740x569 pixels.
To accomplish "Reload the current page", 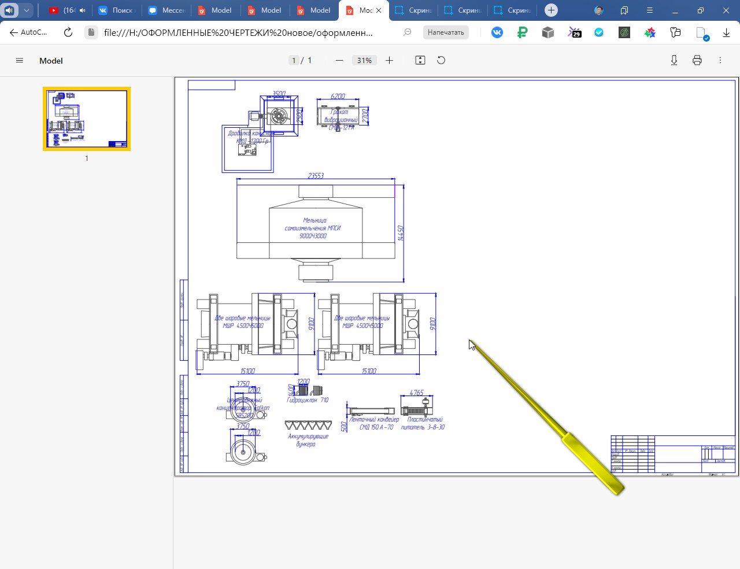I will coord(68,32).
